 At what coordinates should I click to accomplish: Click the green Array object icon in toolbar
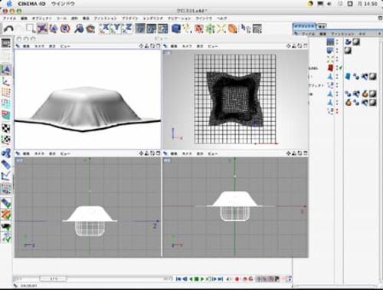point(210,28)
